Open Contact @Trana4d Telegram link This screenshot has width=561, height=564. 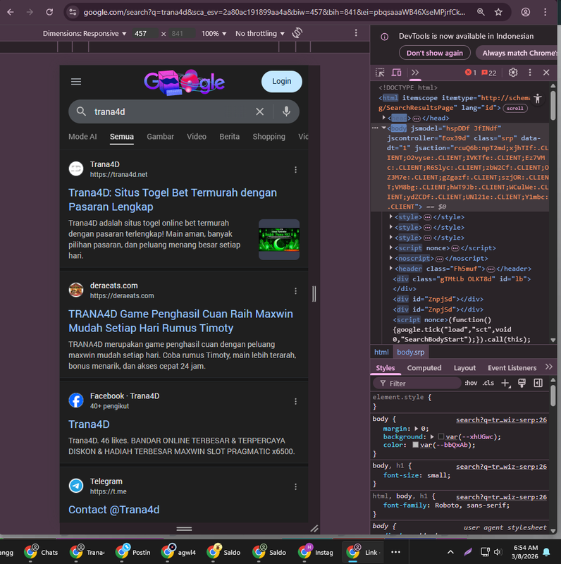[113, 510]
